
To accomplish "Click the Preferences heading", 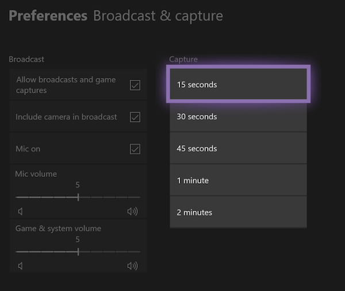I will (48, 16).
